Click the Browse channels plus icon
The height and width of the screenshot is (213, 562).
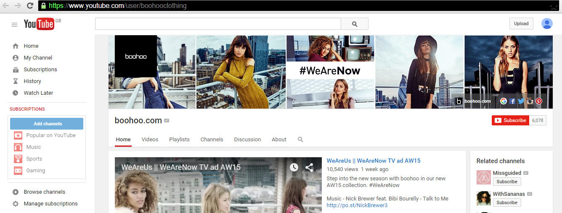pyautogui.click(x=16, y=192)
